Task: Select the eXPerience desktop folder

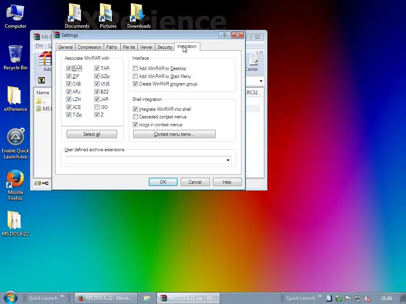Action: (x=15, y=99)
